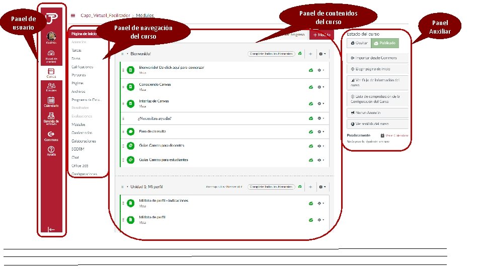Open Office 365 in course navigation
Screen dimensions: 483x271
(80, 166)
